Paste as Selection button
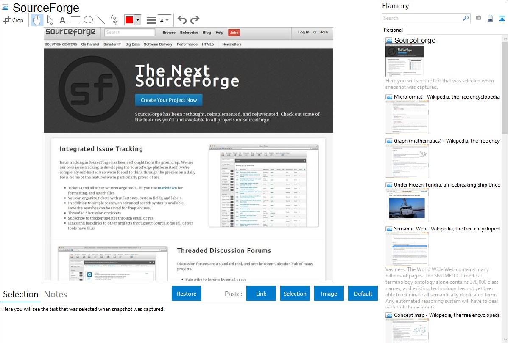Viewport: 508px width, 343px height. (295, 294)
